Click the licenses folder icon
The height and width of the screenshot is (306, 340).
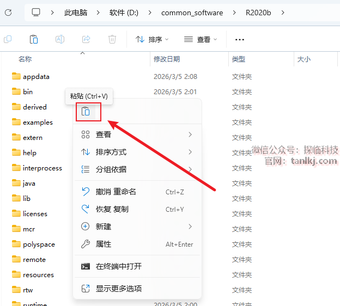pyautogui.click(x=16, y=213)
